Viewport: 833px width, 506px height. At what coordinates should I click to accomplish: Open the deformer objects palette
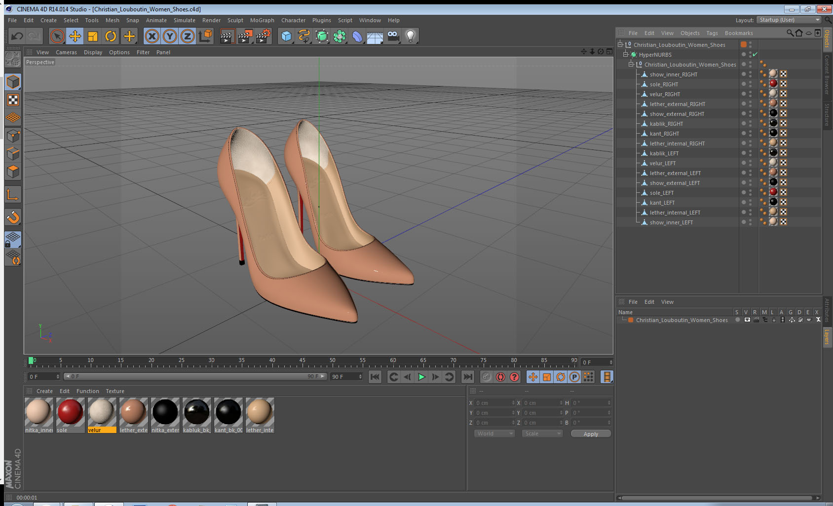(357, 36)
